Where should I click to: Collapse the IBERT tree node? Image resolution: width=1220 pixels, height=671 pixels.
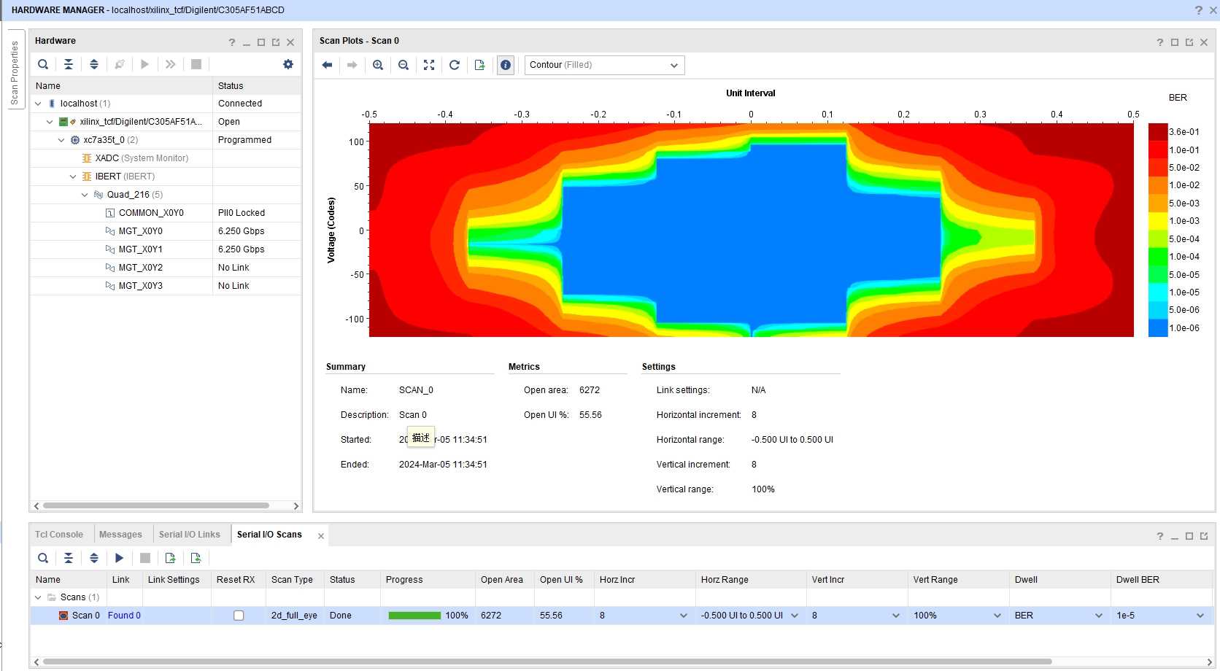73,177
